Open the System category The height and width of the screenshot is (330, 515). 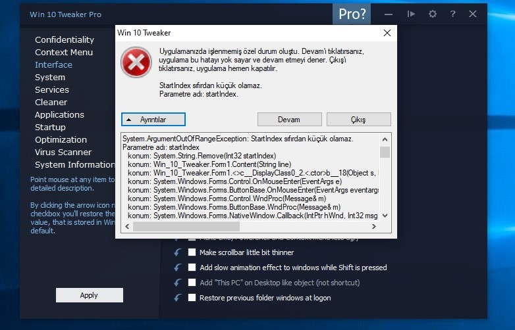coord(50,77)
